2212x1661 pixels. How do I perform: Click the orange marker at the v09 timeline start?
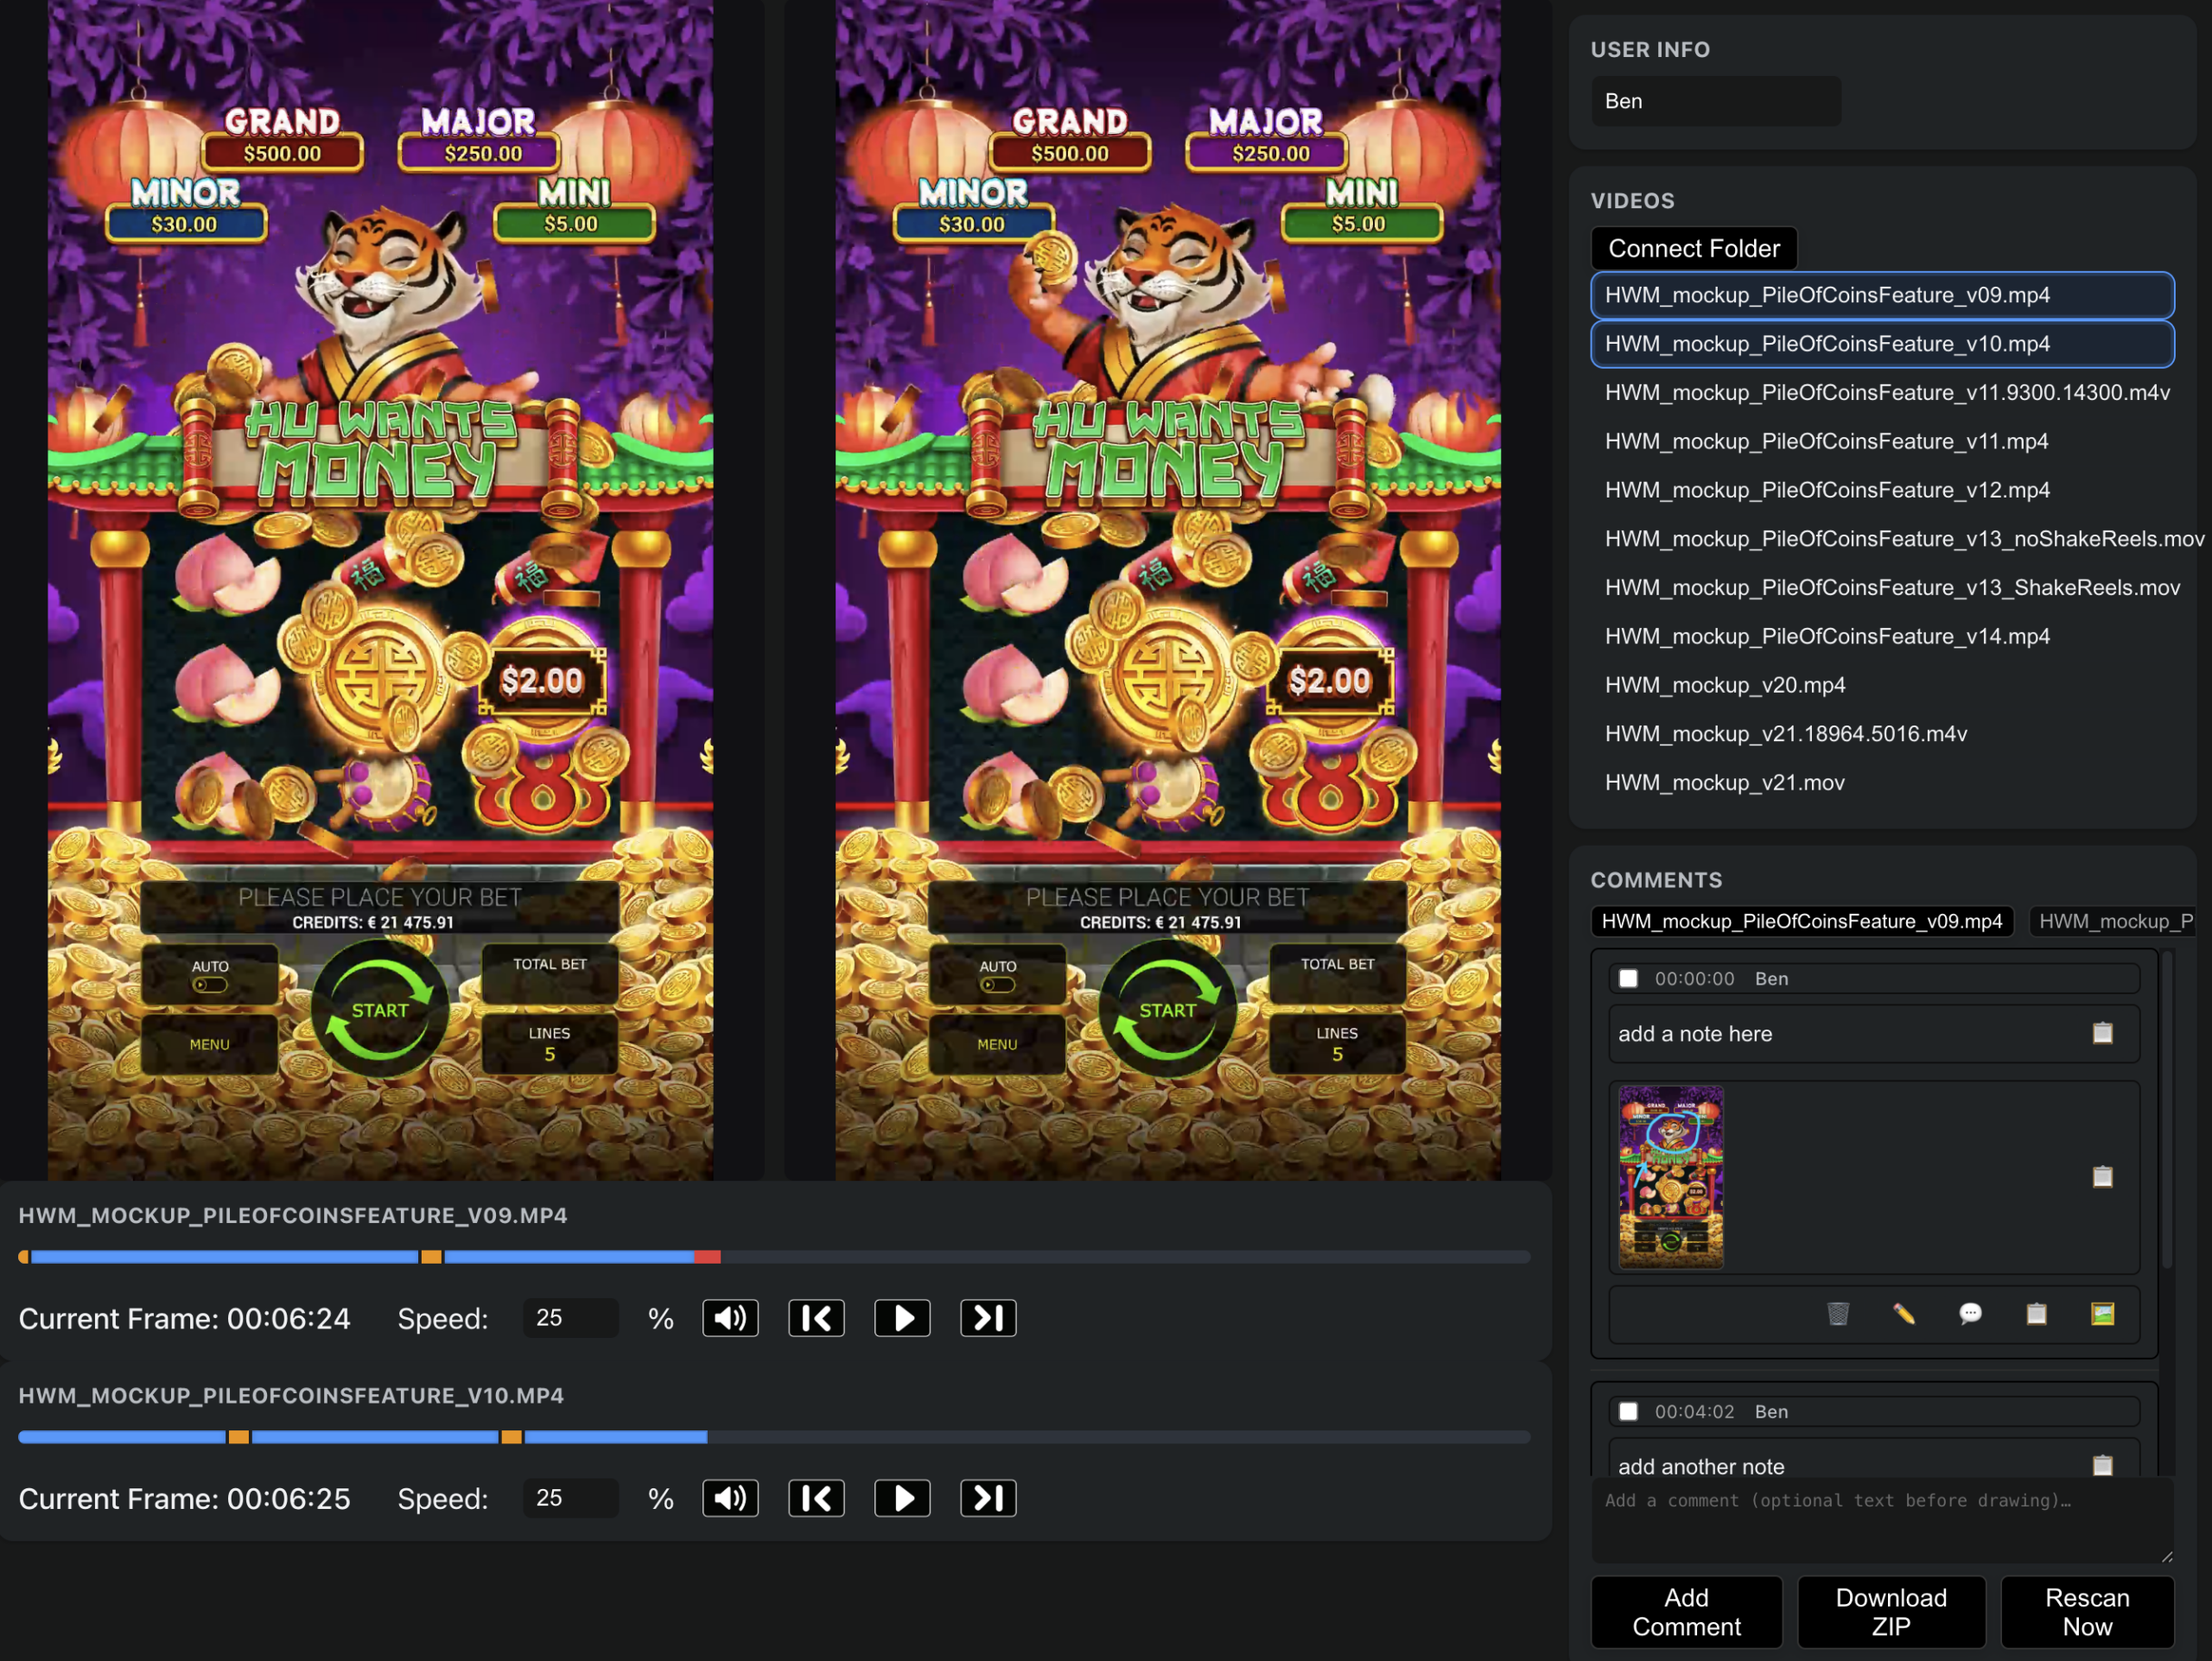24,1258
